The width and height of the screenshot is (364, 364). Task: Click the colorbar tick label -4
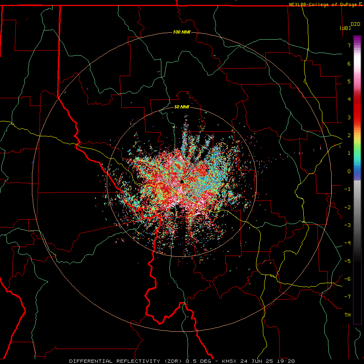pos(347,243)
